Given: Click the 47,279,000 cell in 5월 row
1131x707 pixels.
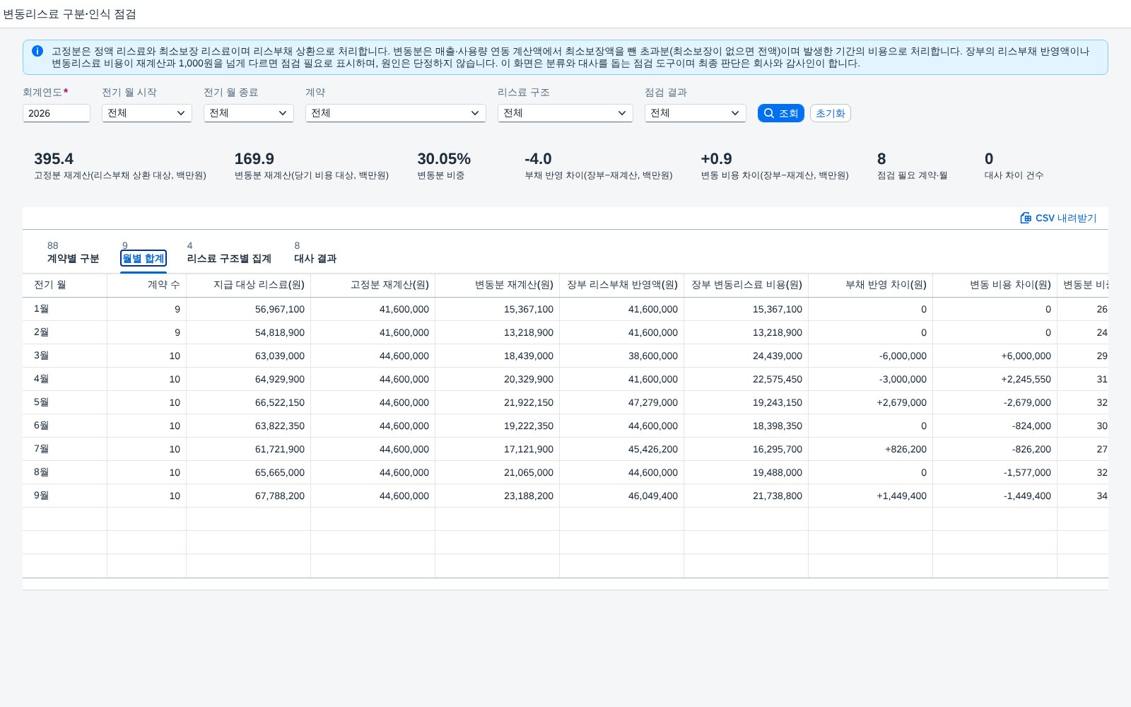Looking at the screenshot, I should [622, 402].
